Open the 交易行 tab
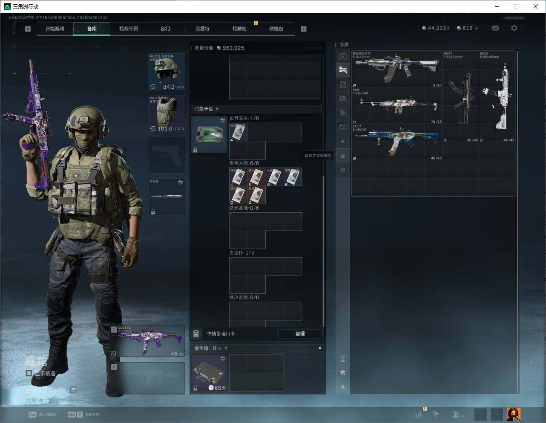The width and height of the screenshot is (546, 423). click(x=202, y=29)
